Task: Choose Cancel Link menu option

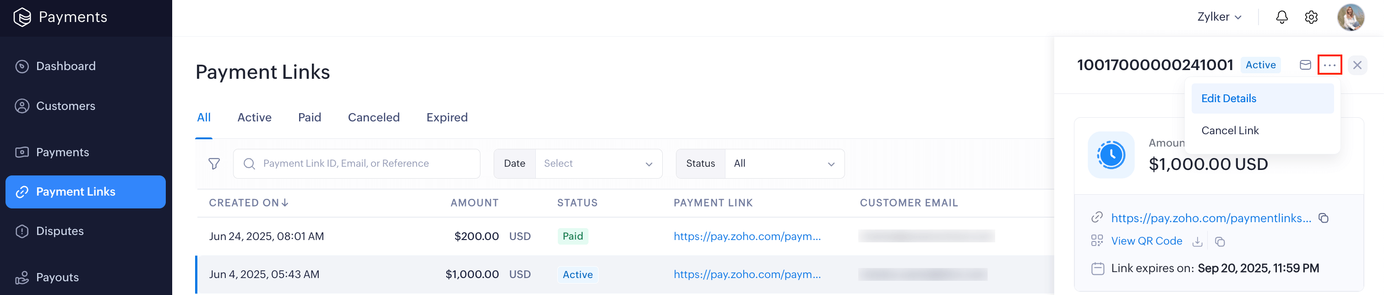Action: click(1230, 131)
